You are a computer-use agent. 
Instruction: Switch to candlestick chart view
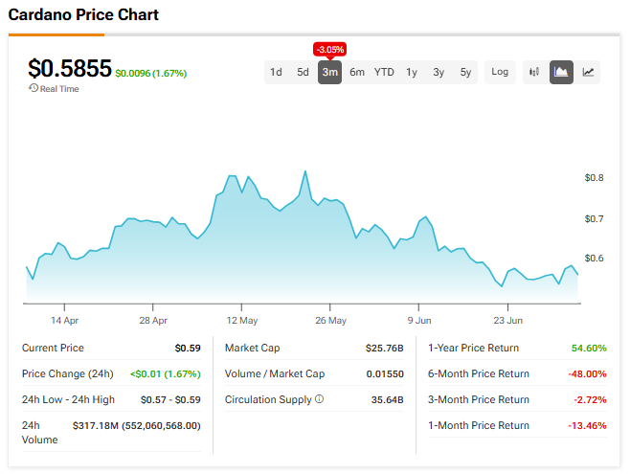click(534, 72)
